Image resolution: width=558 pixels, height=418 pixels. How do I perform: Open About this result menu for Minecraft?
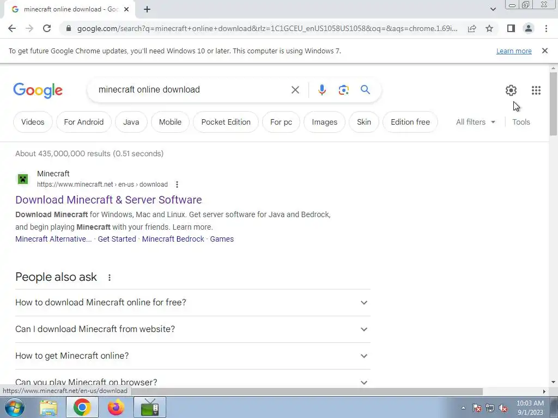(177, 185)
